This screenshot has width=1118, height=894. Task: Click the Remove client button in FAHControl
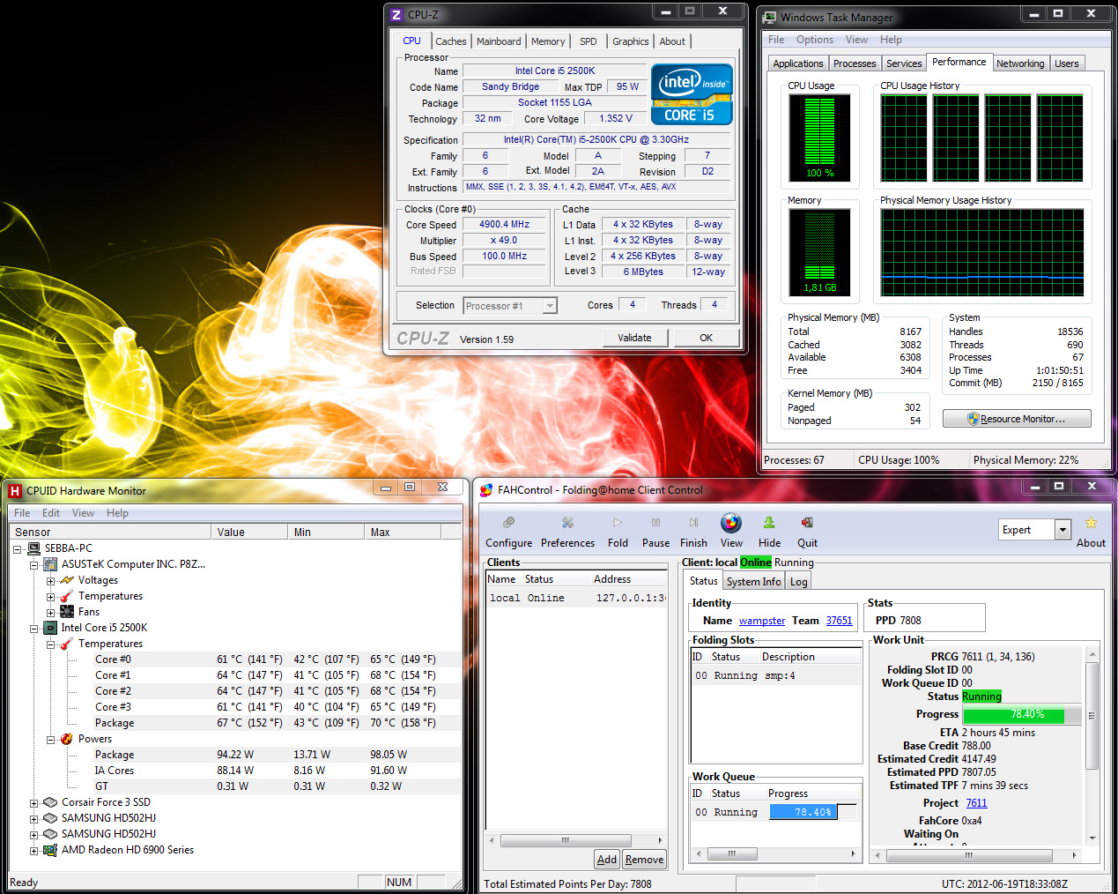[x=644, y=860]
